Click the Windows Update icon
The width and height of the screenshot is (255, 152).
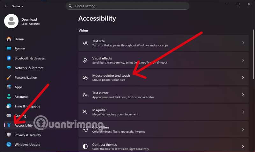(9, 145)
